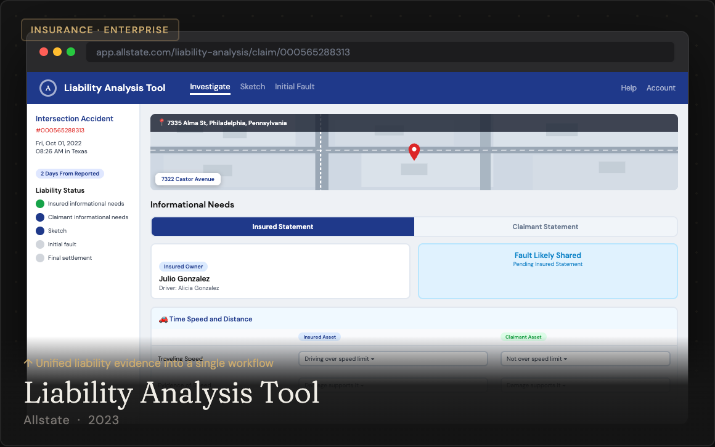Click the 7335 Alma St address text
715x447 pixels.
227,123
